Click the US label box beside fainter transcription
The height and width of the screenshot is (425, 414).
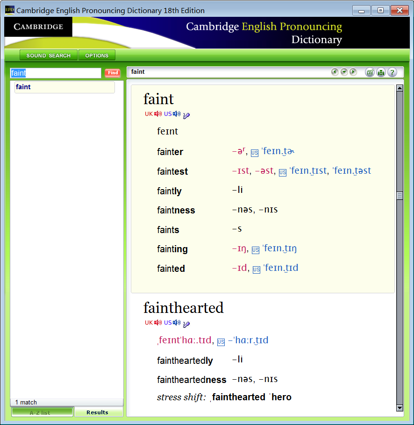[x=255, y=153]
